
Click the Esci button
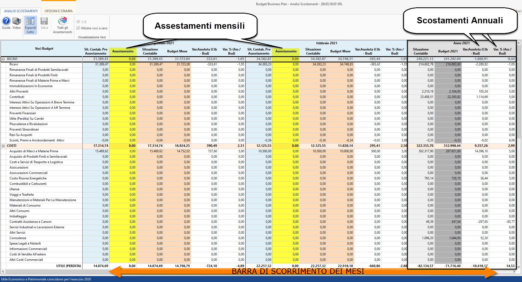(518, 11)
